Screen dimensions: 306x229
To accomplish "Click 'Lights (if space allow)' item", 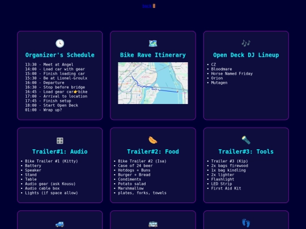I will pyautogui.click(x=52, y=193).
